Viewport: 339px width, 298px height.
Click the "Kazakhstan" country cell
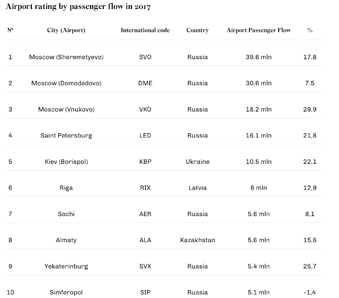click(198, 240)
